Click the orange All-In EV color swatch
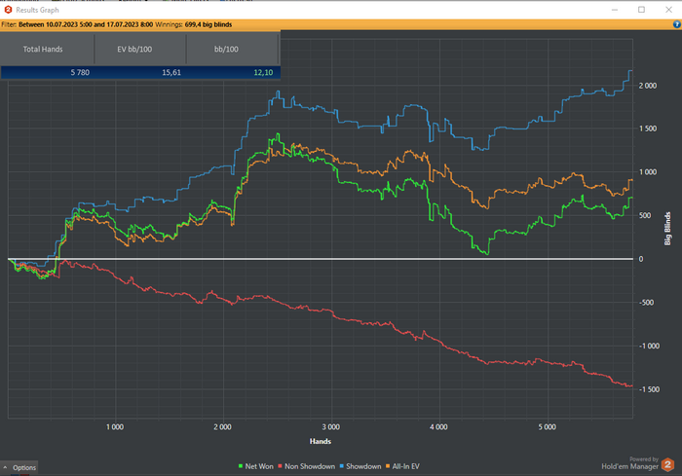This screenshot has width=682, height=476. tap(388, 466)
